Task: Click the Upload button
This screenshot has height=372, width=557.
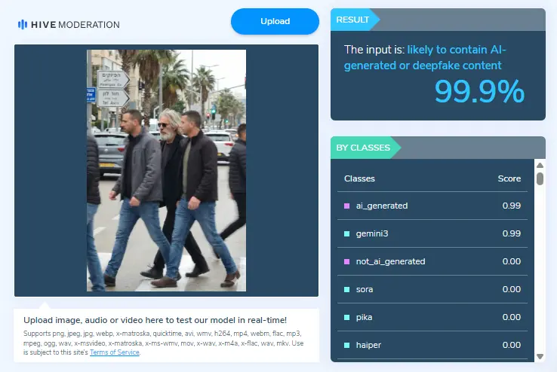Action: pyautogui.click(x=275, y=21)
